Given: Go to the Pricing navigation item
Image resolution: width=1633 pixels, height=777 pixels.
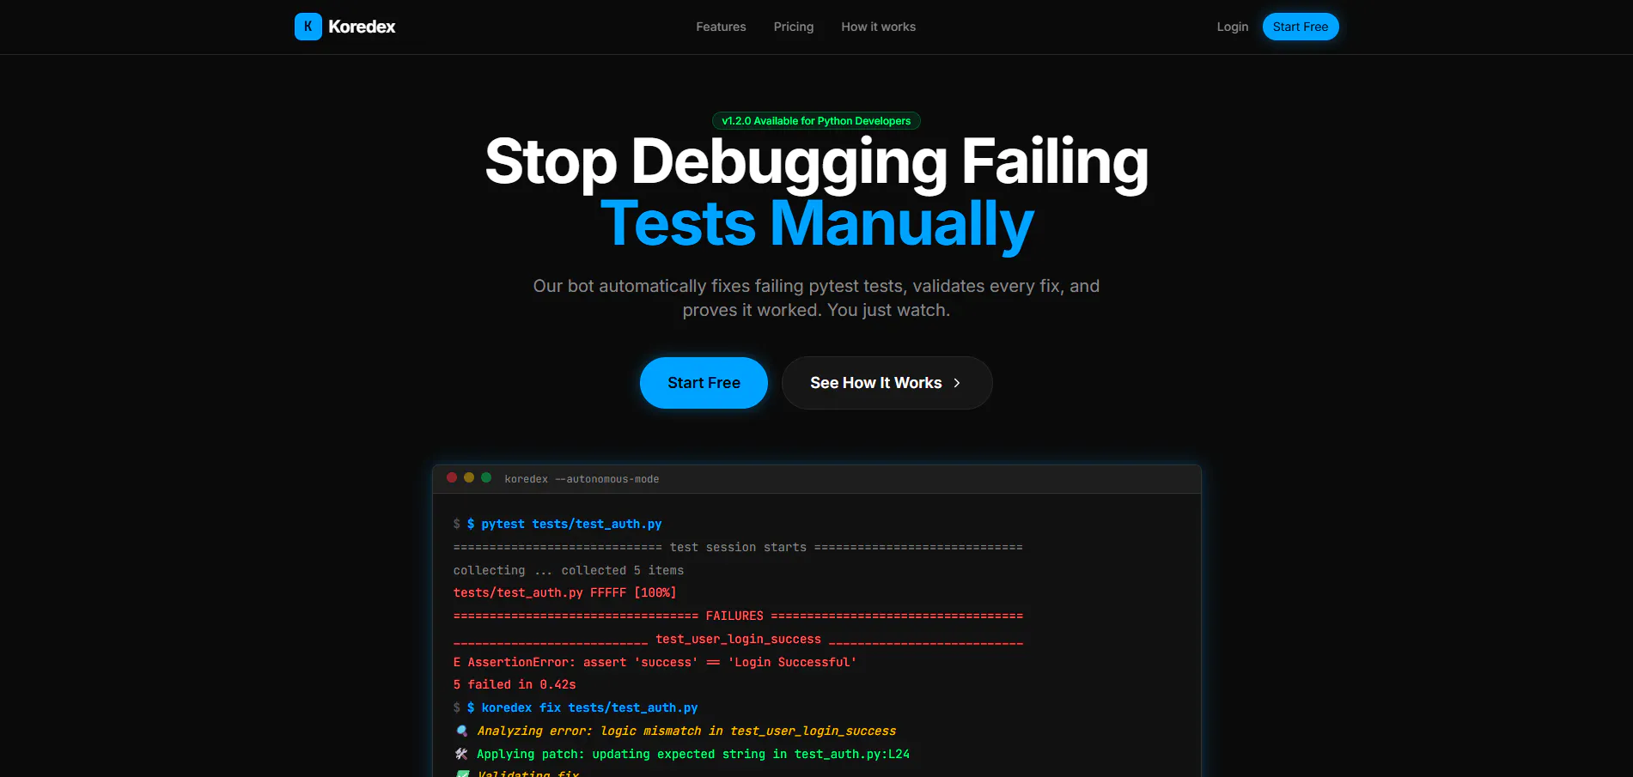Looking at the screenshot, I should pyautogui.click(x=794, y=27).
